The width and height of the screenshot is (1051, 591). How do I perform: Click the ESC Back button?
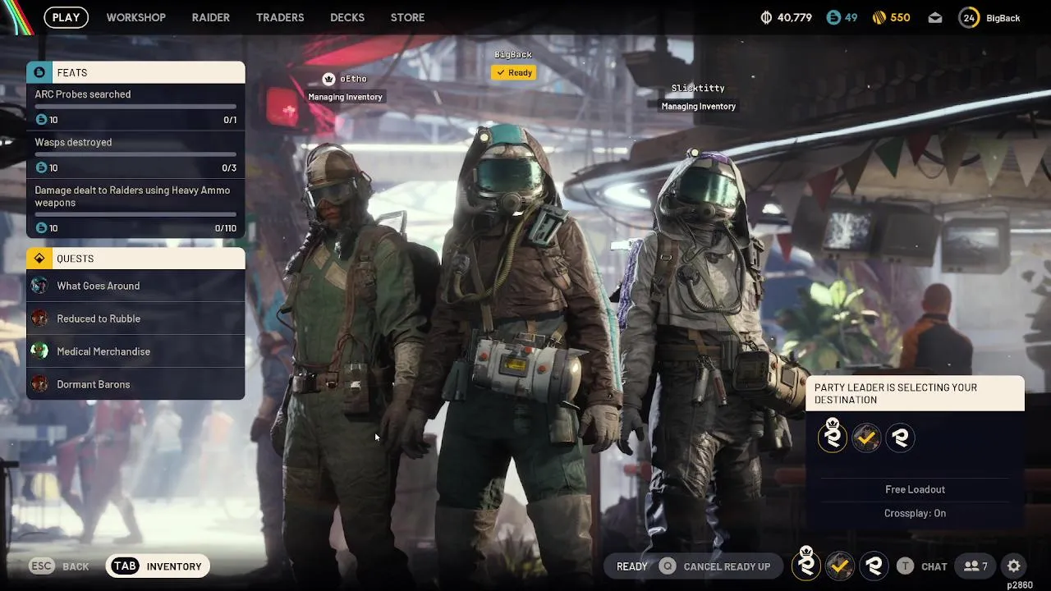pos(59,566)
